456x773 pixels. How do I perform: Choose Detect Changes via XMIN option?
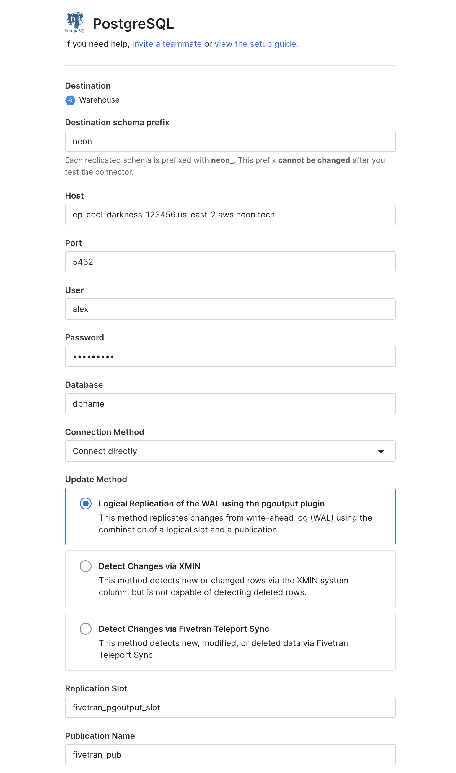click(86, 566)
